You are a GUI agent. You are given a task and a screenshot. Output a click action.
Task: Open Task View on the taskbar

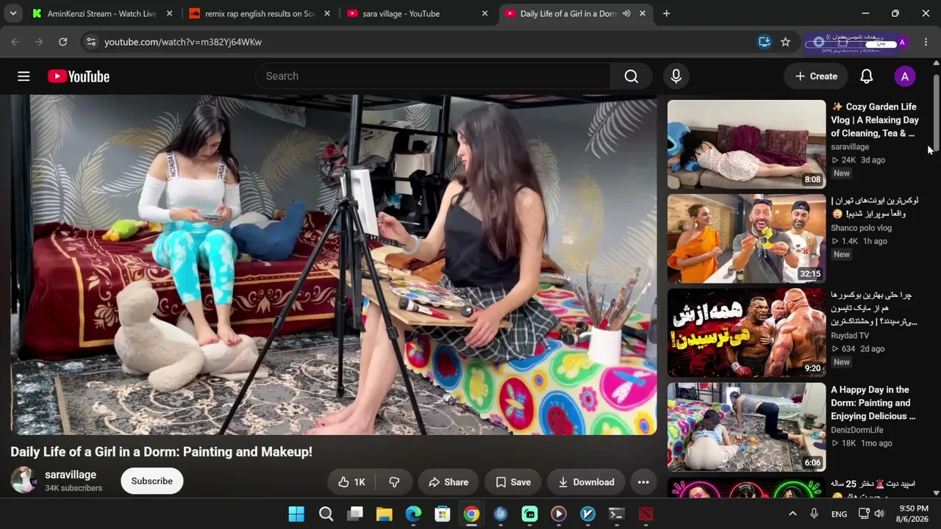point(355,514)
